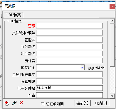This screenshot has height=109, width=116.
Task: Click the 确定[Y] button
Action: pos(82,103)
